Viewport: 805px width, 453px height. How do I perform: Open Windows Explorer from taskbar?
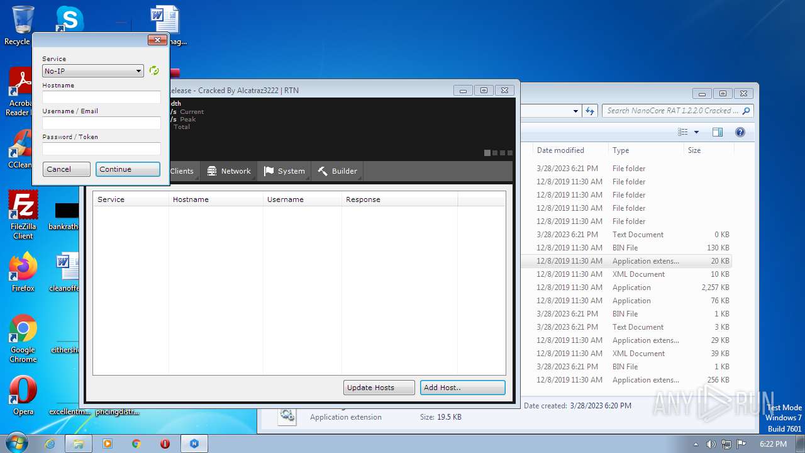pyautogui.click(x=79, y=444)
